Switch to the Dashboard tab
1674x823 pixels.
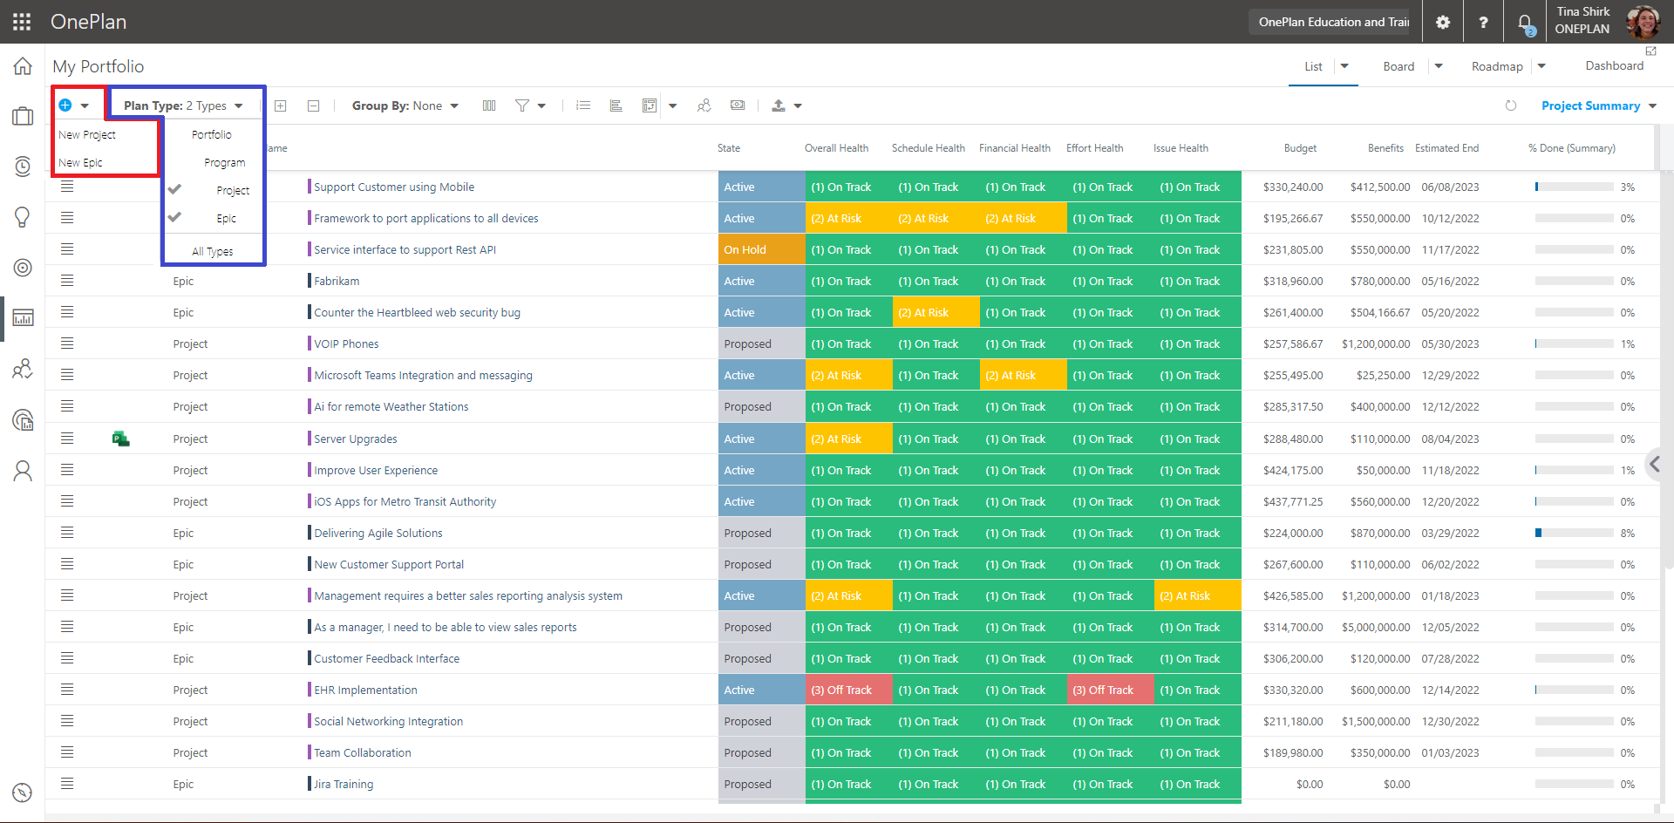click(x=1615, y=65)
